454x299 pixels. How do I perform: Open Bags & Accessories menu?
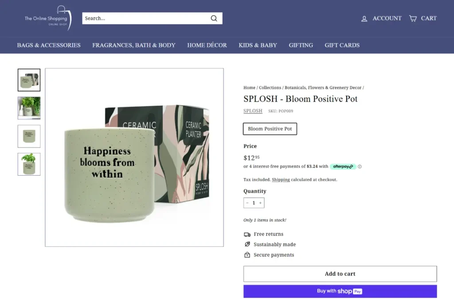point(49,45)
